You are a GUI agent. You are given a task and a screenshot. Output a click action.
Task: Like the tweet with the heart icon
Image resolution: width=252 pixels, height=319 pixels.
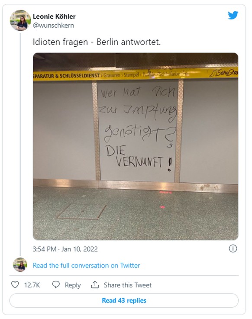tap(15, 285)
